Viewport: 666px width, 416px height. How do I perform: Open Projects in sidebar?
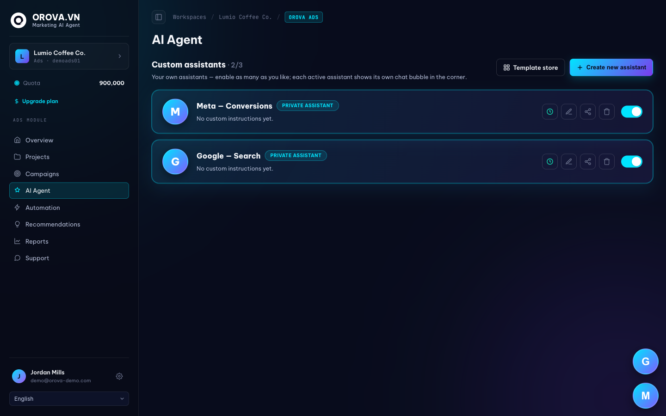click(69, 157)
